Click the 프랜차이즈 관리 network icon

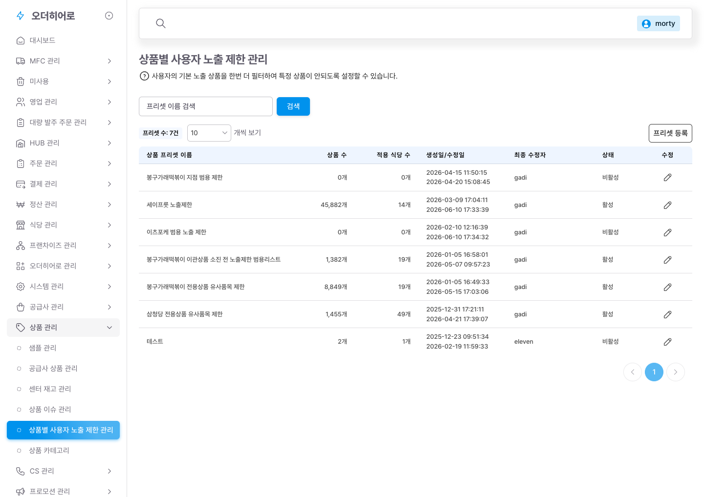21,246
